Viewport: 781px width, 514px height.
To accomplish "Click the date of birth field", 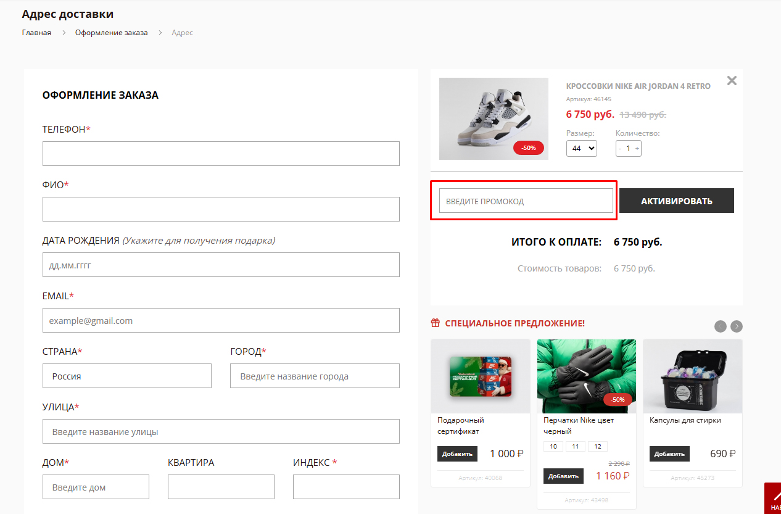I will tap(221, 265).
